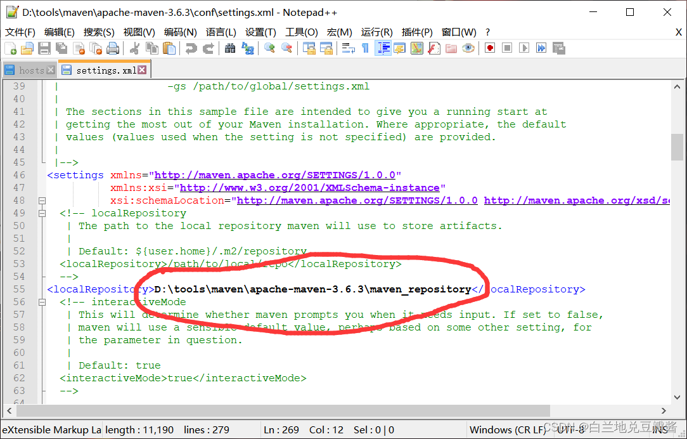The height and width of the screenshot is (439, 687).
Task: Open a file with the folder icon
Action: click(x=27, y=48)
